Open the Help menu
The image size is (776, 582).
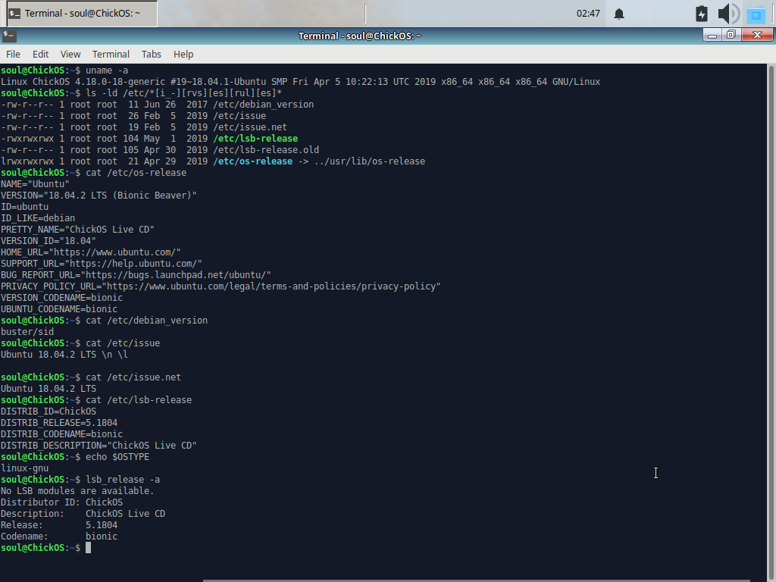[183, 54]
